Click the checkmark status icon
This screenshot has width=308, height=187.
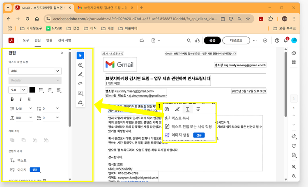[x=265, y=41]
